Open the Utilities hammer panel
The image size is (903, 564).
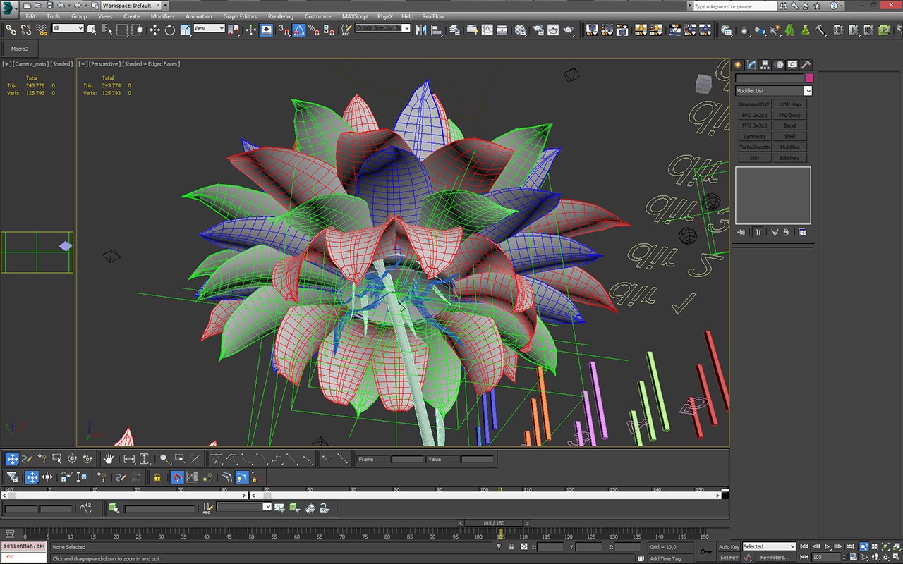(806, 64)
